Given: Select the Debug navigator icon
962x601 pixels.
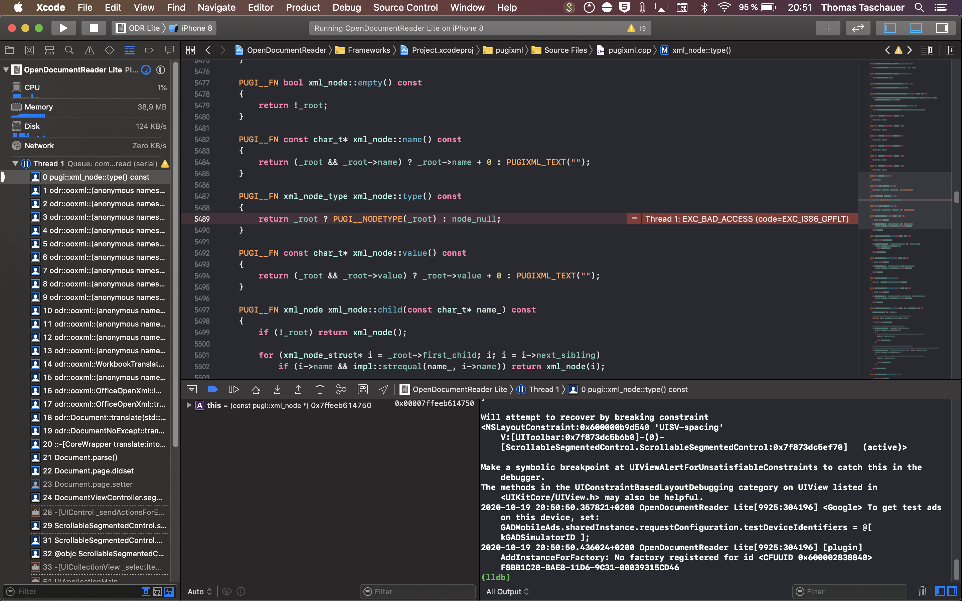Looking at the screenshot, I should click(x=130, y=50).
